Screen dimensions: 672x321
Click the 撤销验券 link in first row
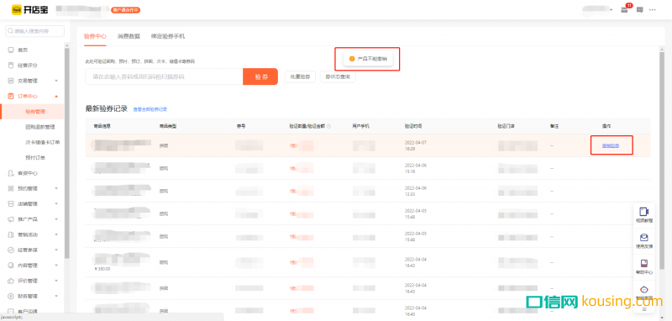pyautogui.click(x=611, y=145)
